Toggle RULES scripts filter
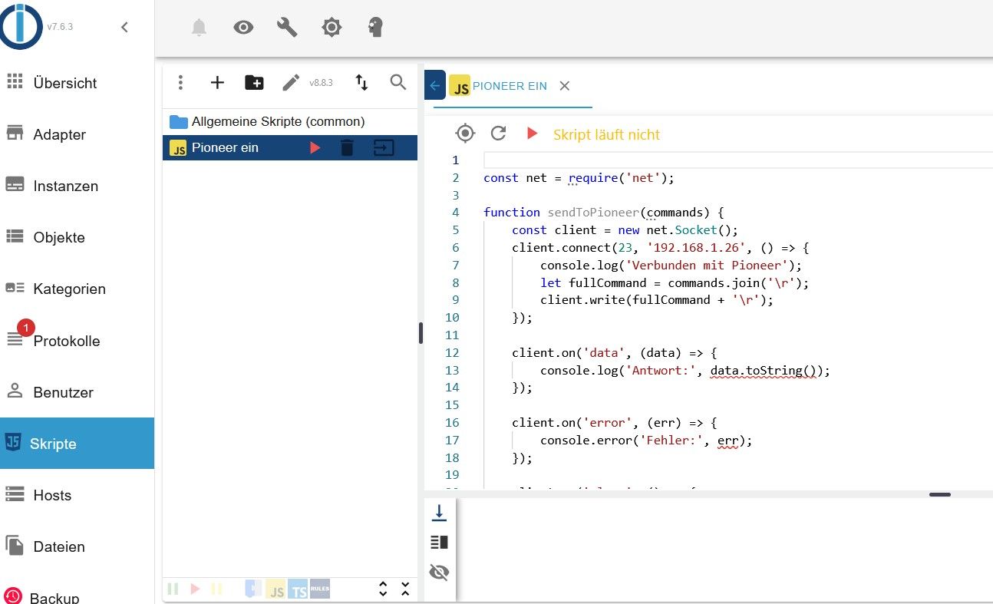The height and width of the screenshot is (604, 993). 320,589
